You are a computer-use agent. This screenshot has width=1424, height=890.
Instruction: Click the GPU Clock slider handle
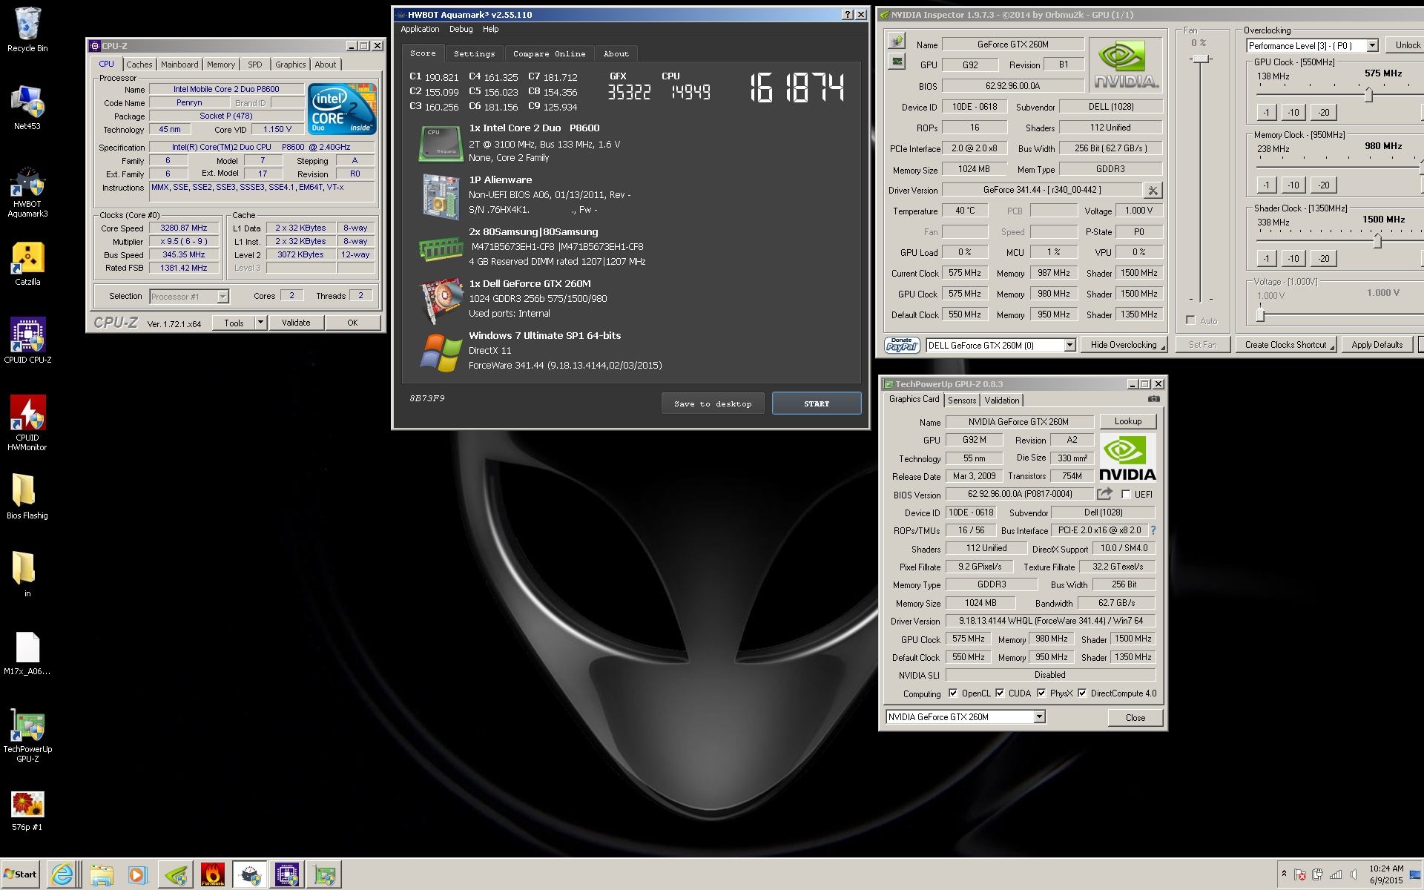pos(1368,95)
